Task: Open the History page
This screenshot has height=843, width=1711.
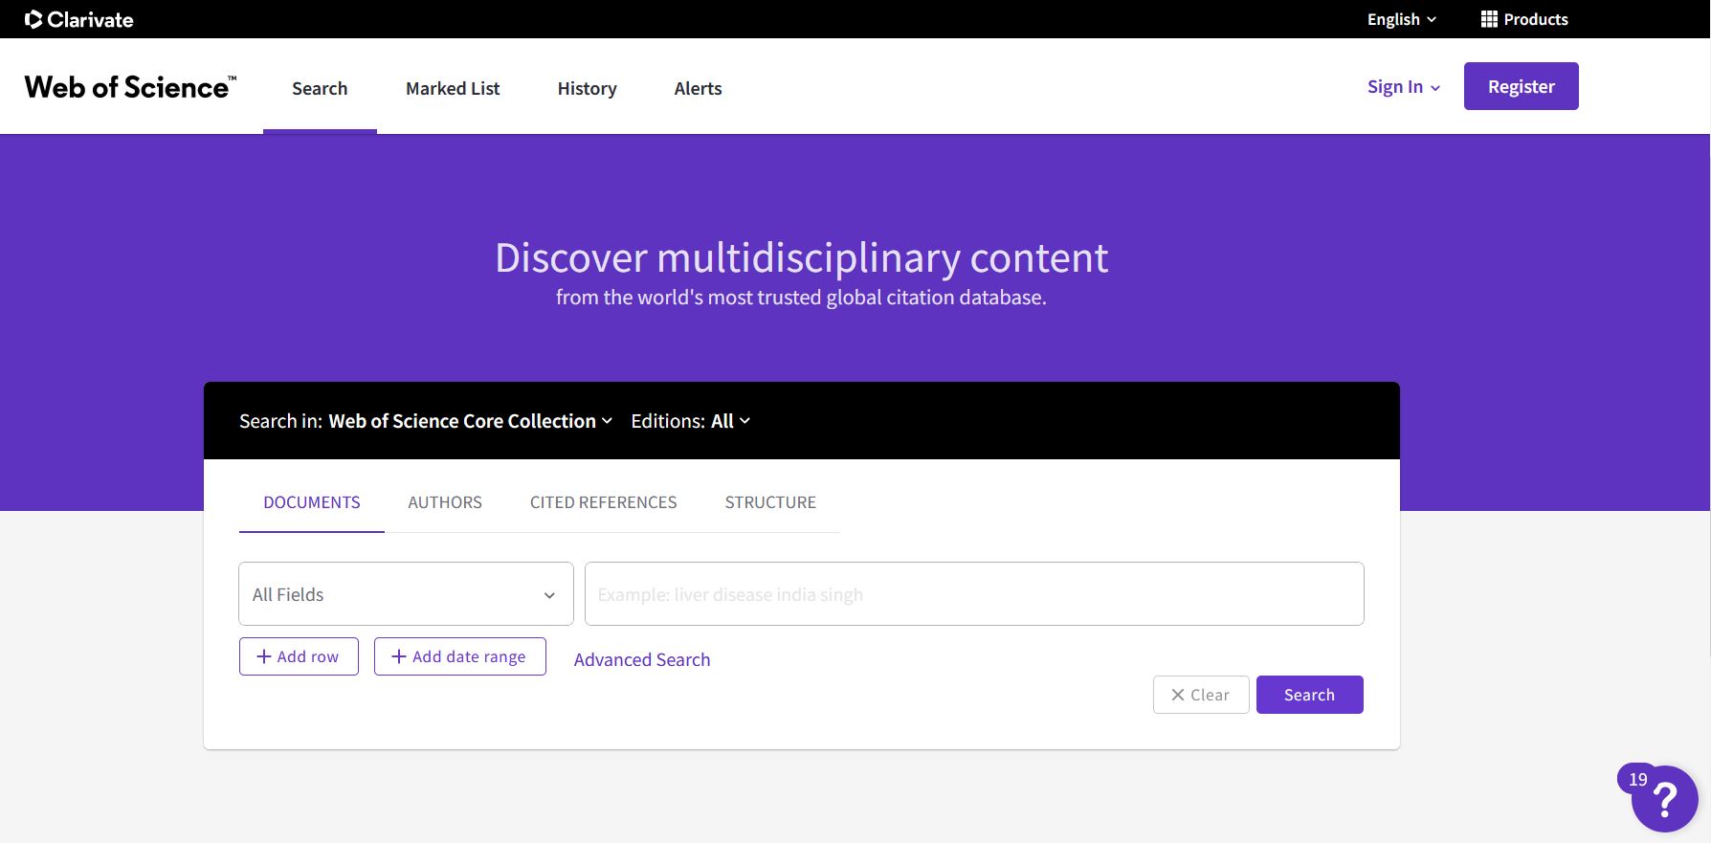Action: click(x=587, y=88)
